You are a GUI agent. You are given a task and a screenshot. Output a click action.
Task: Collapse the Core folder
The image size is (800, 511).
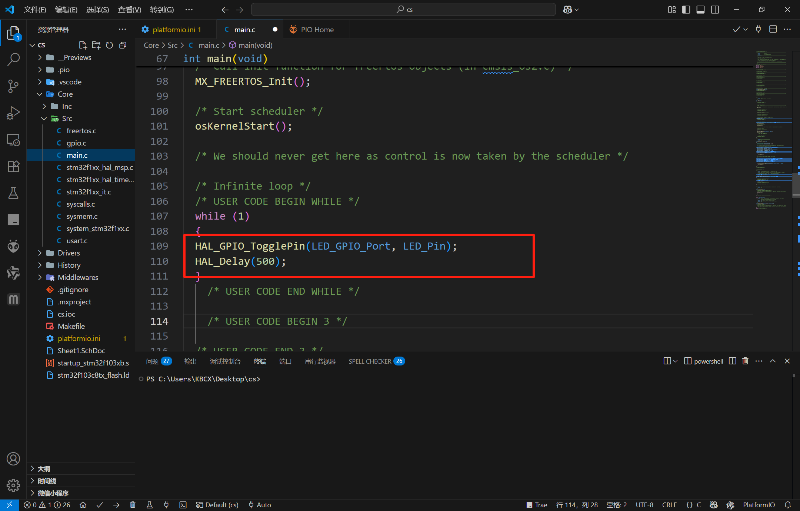(65, 94)
